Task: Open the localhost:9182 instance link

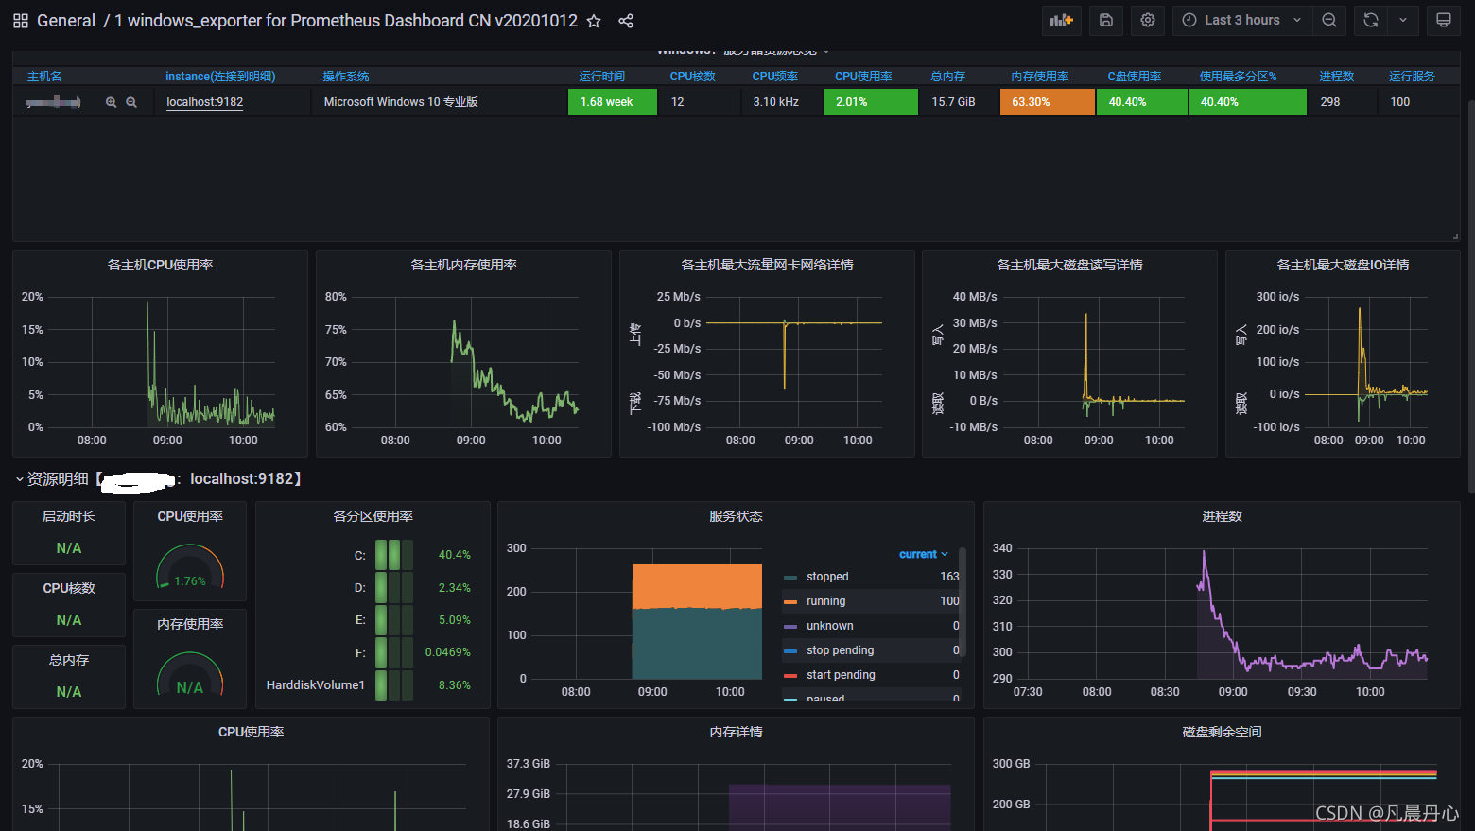Action: (x=204, y=102)
